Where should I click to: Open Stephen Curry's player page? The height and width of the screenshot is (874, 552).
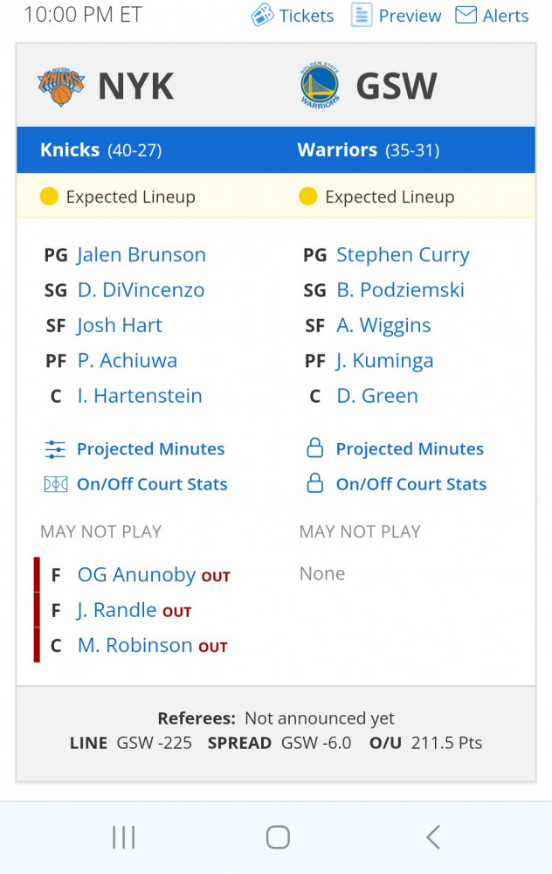point(403,254)
